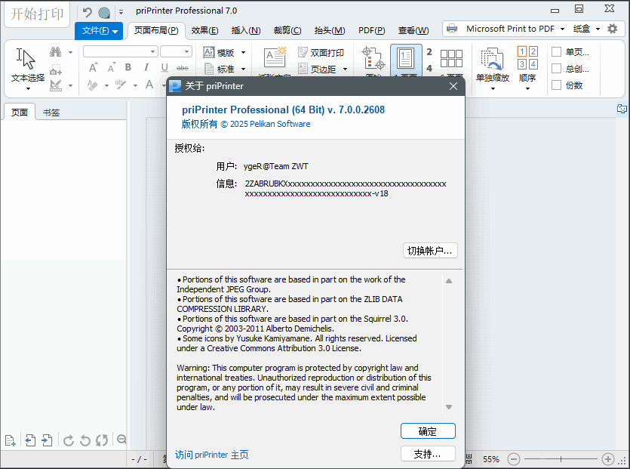This screenshot has width=630, height=469.
Task: Click the binoculars find icon
Action: coord(56,52)
